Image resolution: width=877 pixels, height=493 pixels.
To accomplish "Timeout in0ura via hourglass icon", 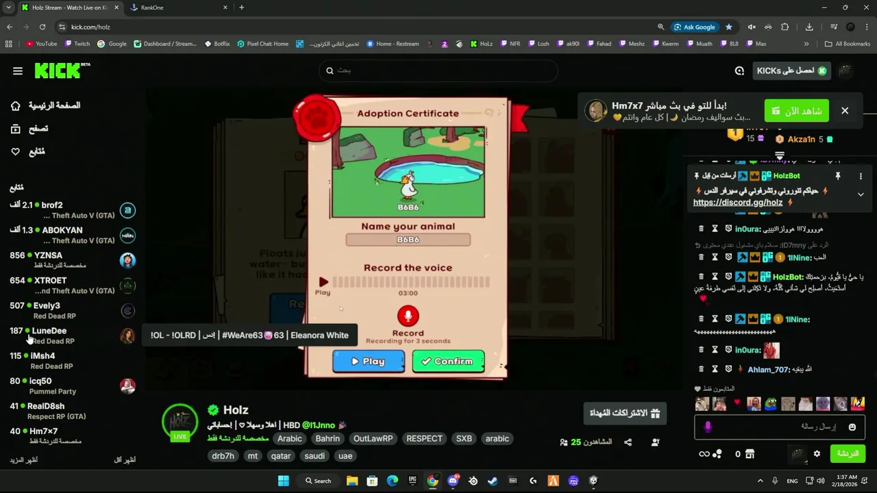I will click(715, 229).
